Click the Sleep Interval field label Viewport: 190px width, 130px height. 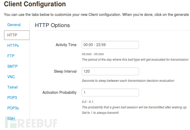65,71
